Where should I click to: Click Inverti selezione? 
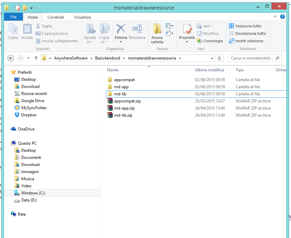point(246,41)
